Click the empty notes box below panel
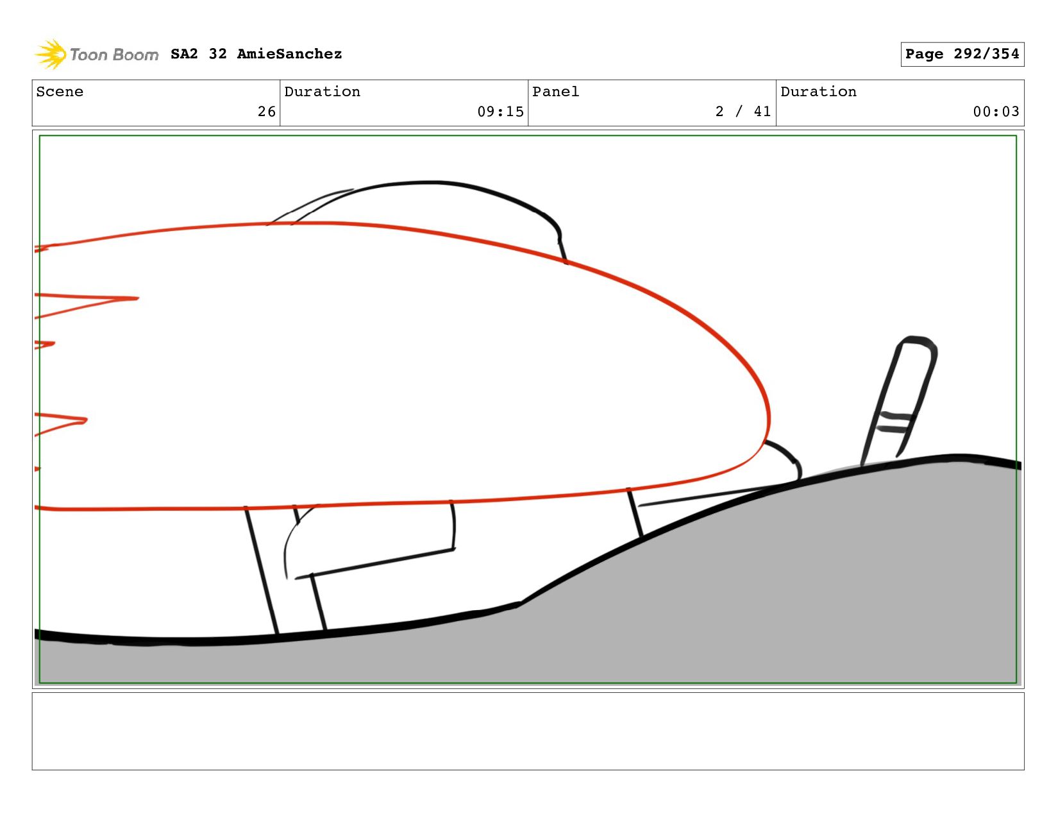The width and height of the screenshot is (1058, 818). point(528,731)
